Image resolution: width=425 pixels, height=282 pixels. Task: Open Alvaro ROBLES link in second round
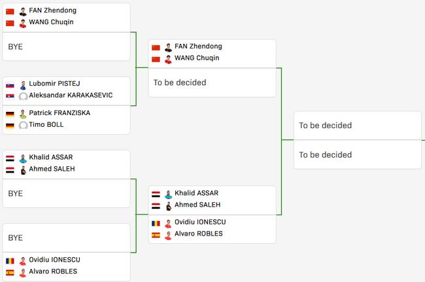coord(198,234)
